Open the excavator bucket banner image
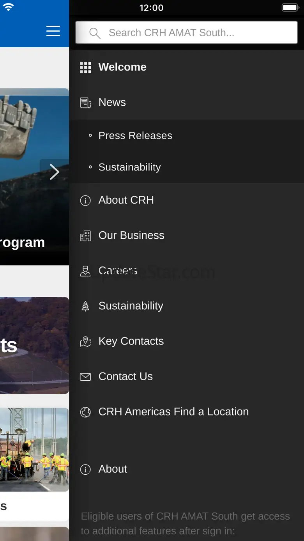 point(34,177)
